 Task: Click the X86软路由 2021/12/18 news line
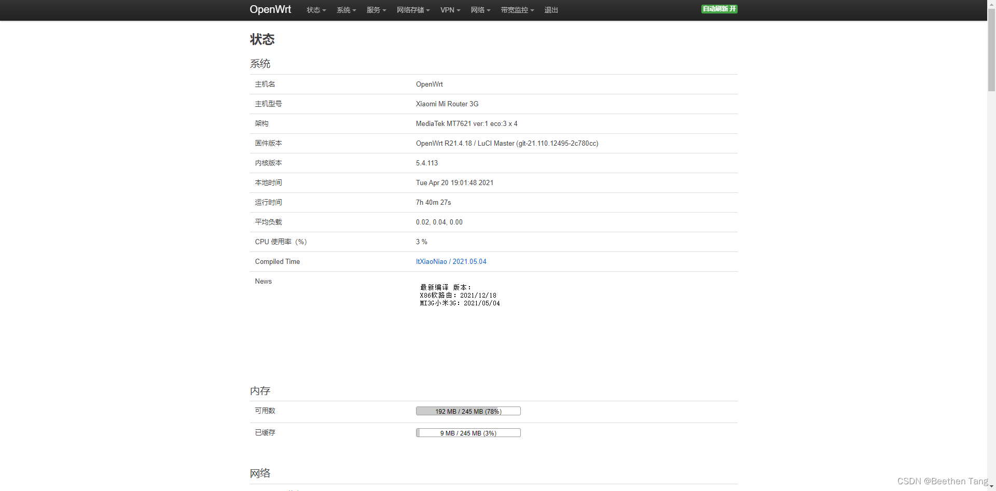tap(458, 295)
